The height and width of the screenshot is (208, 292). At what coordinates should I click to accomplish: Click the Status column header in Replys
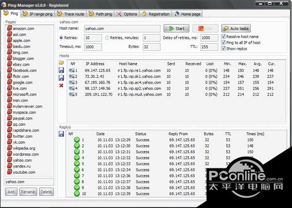(140, 134)
